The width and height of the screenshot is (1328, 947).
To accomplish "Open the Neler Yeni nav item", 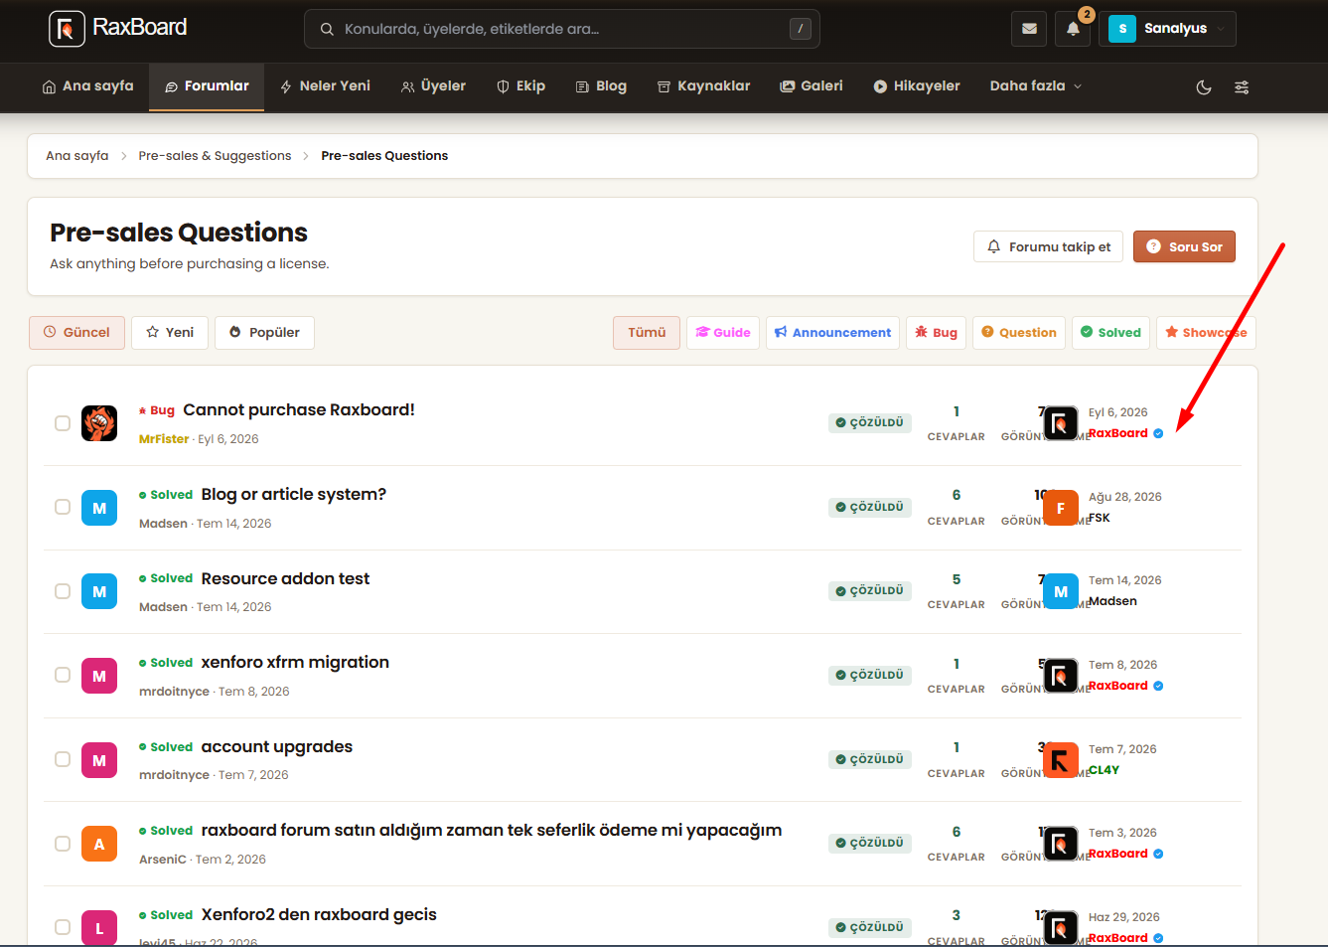I will (x=325, y=86).
